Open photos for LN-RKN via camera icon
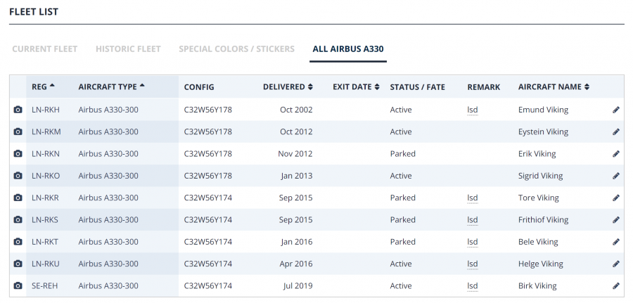Image resolution: width=633 pixels, height=303 pixels. click(18, 154)
